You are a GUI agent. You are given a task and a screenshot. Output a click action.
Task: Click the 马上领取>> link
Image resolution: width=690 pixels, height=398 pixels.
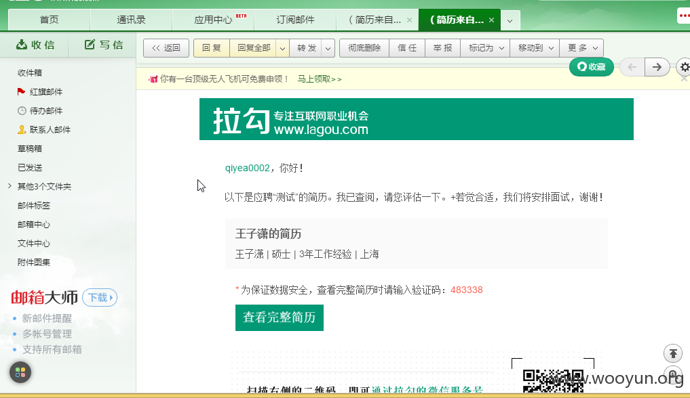click(320, 79)
